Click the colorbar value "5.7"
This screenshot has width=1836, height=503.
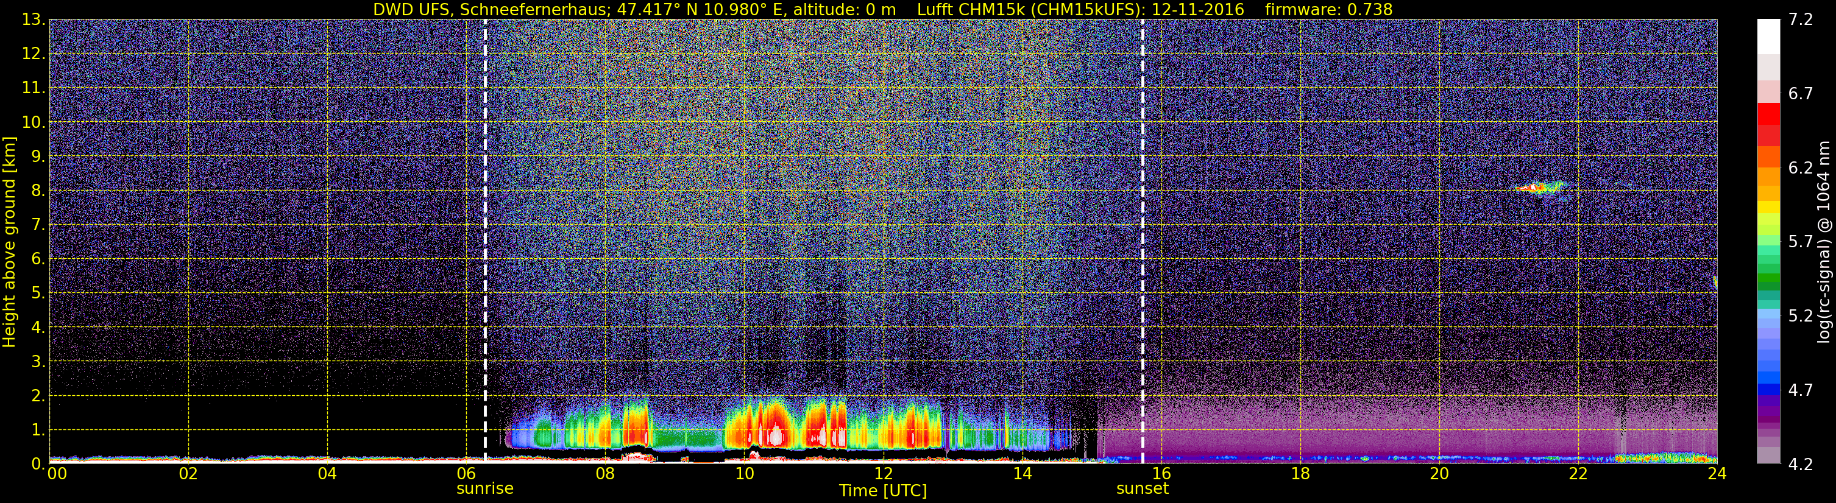[1801, 242]
